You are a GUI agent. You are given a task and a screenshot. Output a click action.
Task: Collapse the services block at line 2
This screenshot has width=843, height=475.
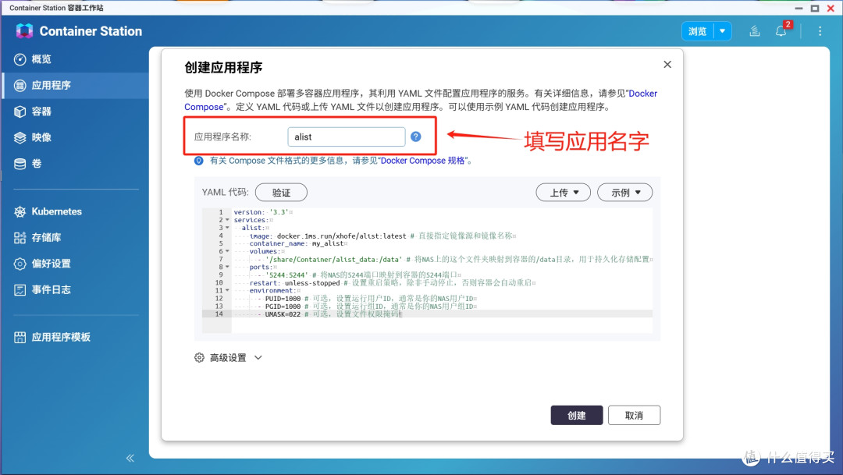click(227, 220)
